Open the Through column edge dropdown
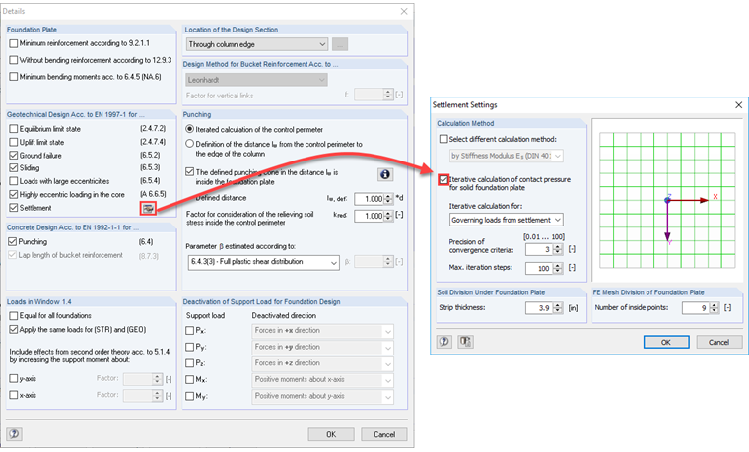749x452 pixels. click(x=257, y=44)
